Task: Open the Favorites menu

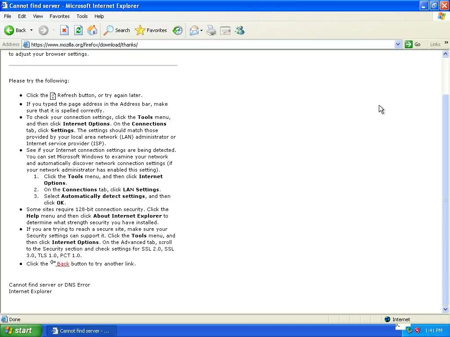Action: pos(59,16)
